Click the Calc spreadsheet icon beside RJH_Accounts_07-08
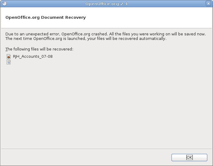The image size is (213, 166). coord(8,57)
